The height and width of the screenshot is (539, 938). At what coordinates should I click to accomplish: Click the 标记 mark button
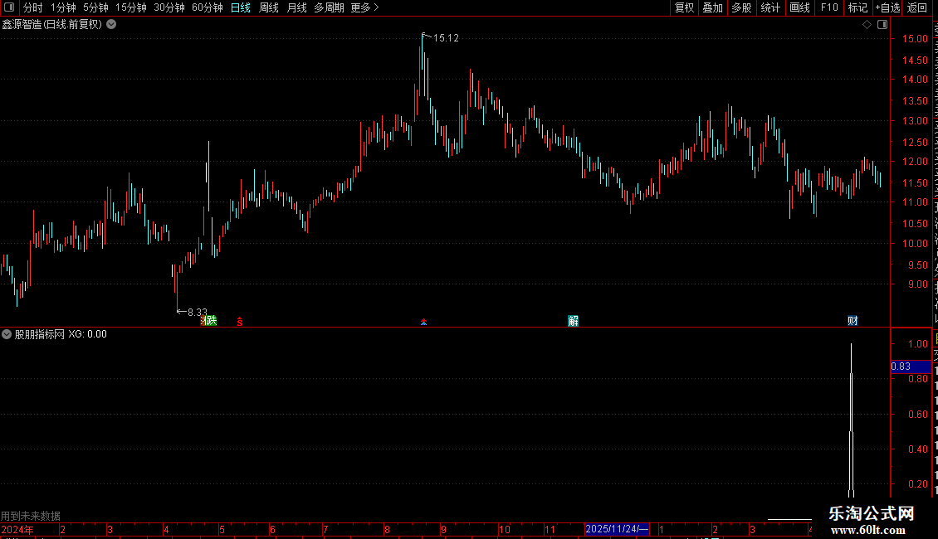[857, 7]
